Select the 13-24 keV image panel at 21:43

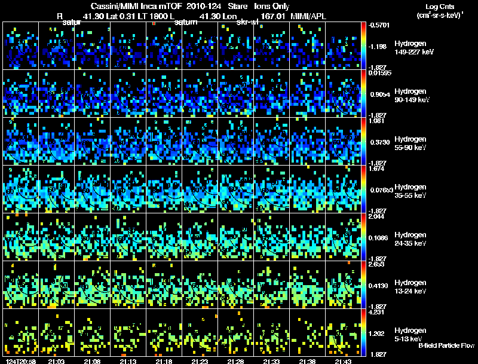click(x=343, y=285)
